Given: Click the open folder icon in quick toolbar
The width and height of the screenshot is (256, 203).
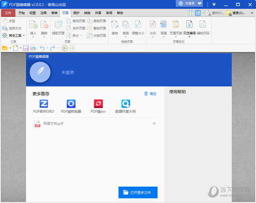Looking at the screenshot, I should (x=5, y=48).
